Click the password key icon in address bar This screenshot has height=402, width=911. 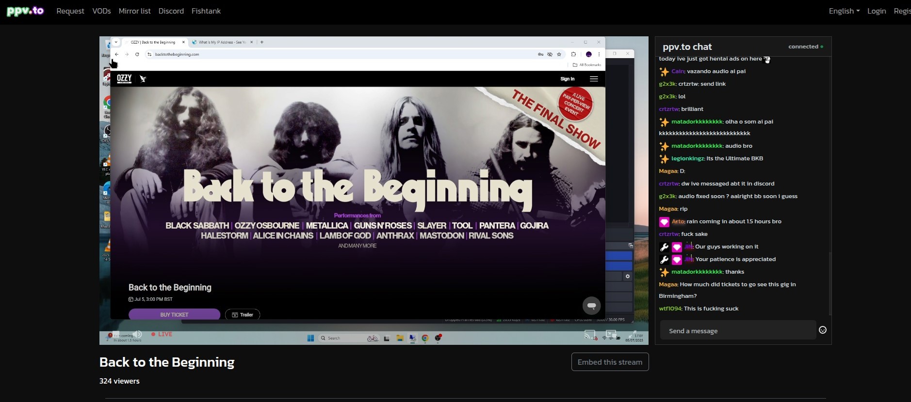tap(540, 54)
